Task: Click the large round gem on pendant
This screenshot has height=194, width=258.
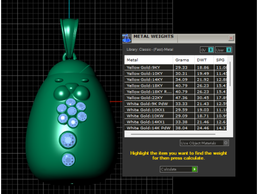Action: tap(68, 140)
